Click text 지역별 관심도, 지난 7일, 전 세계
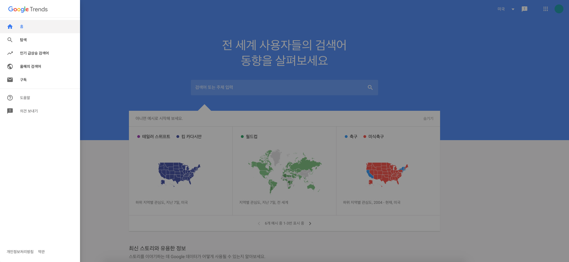Screen dimensions: 569x262 [x=264, y=202]
